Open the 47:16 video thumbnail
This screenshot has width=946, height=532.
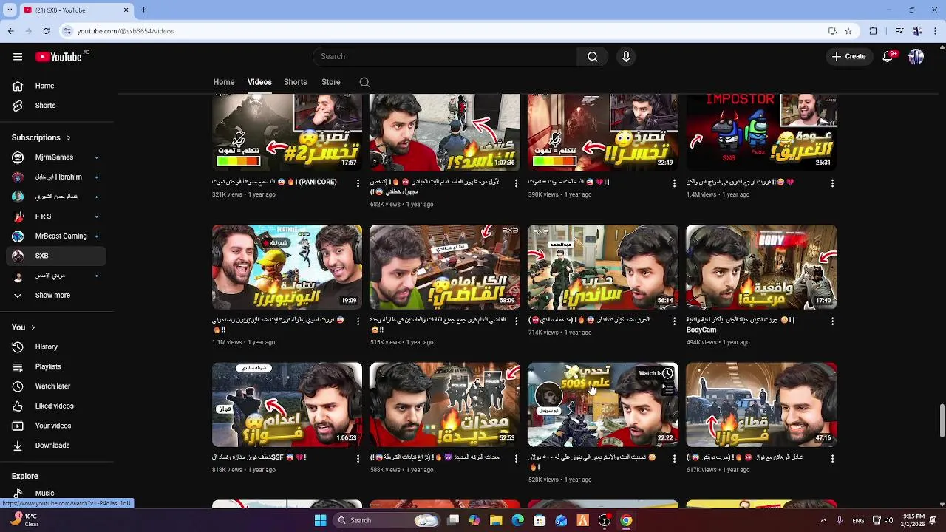761,404
